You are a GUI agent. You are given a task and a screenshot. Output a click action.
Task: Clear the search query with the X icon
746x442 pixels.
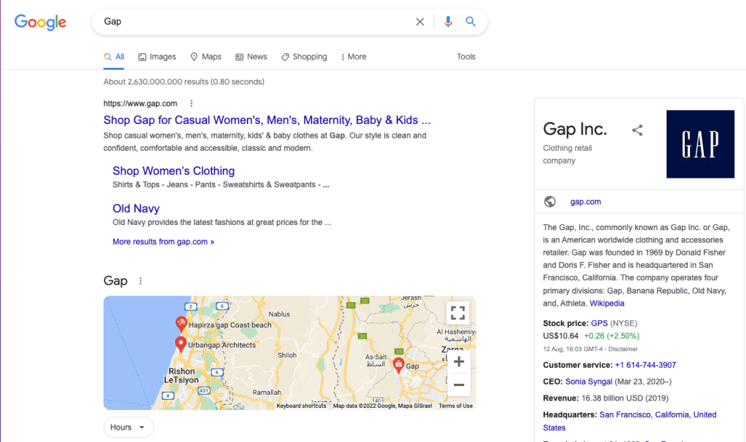coord(420,21)
